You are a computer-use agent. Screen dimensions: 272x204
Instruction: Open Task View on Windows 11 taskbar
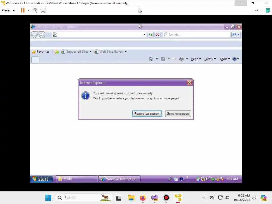tap(119, 198)
